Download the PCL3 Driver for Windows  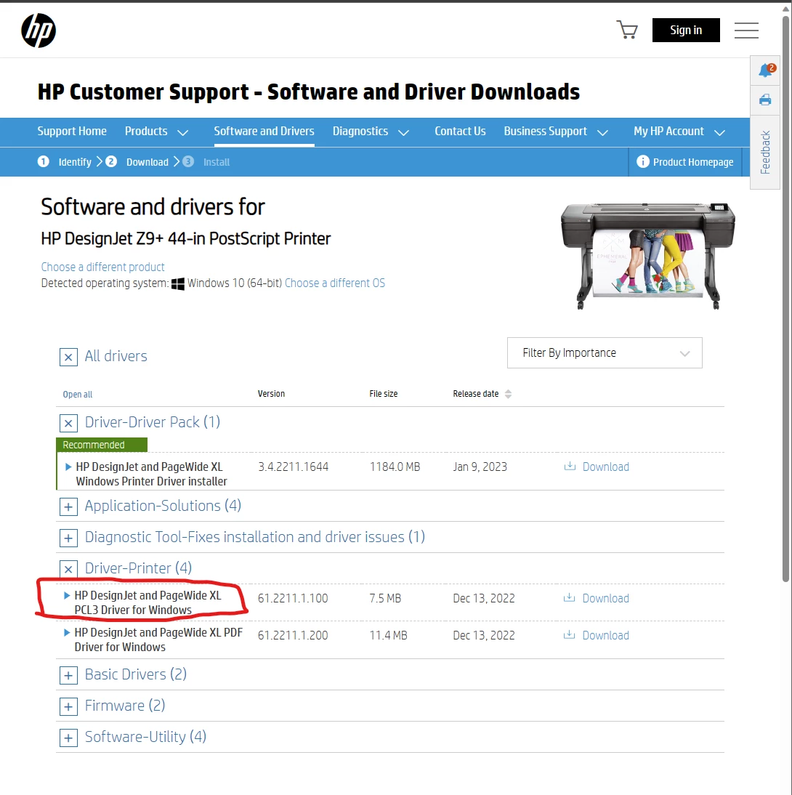coord(597,598)
